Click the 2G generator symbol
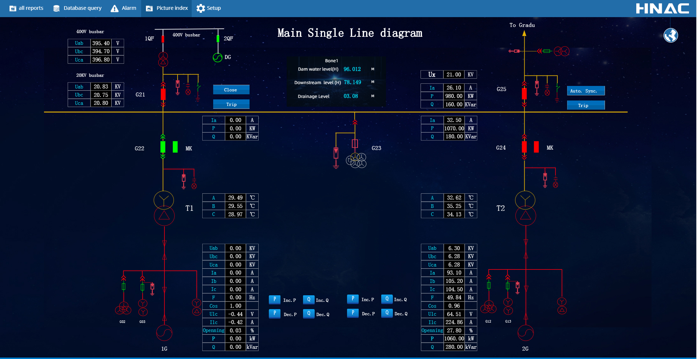 click(525, 332)
